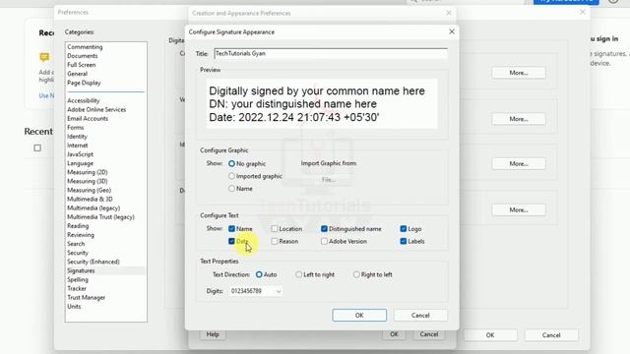Close the Preferences window
Viewport: 630px width, 354px height.
[583, 13]
